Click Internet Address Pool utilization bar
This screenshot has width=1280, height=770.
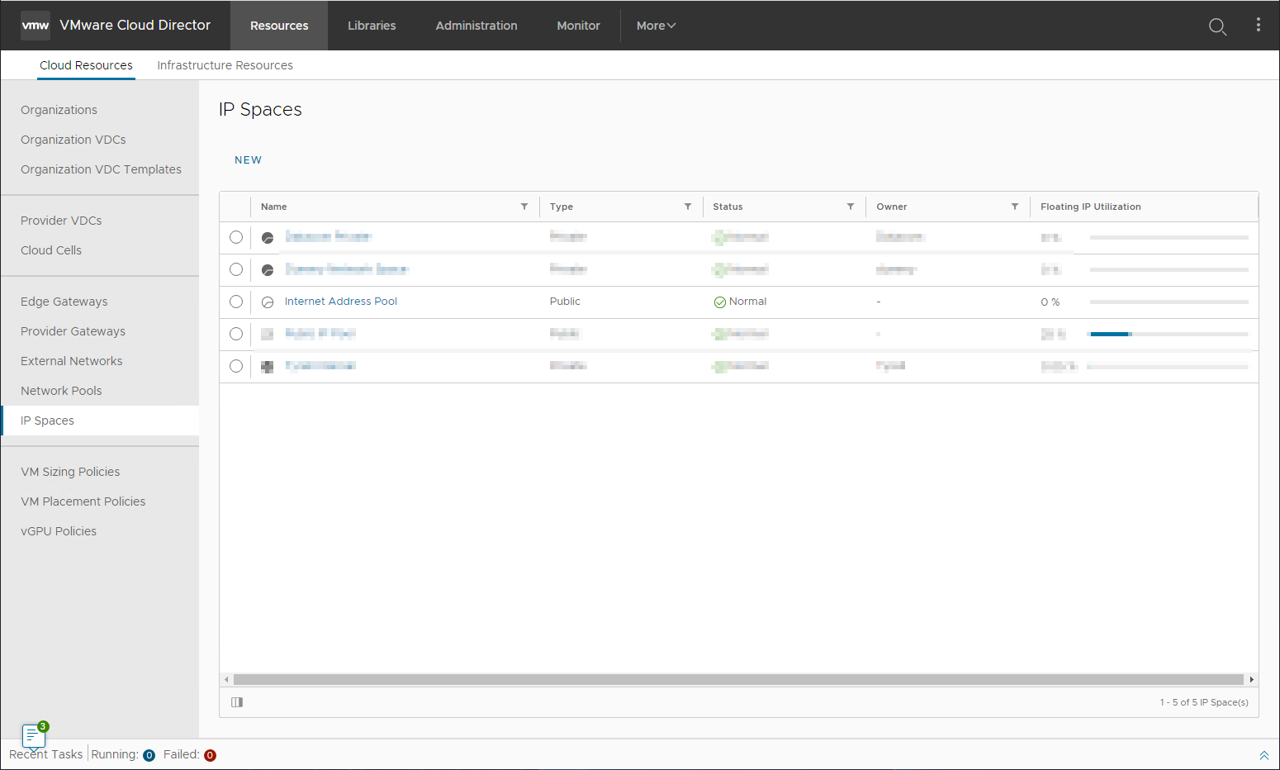point(1169,302)
